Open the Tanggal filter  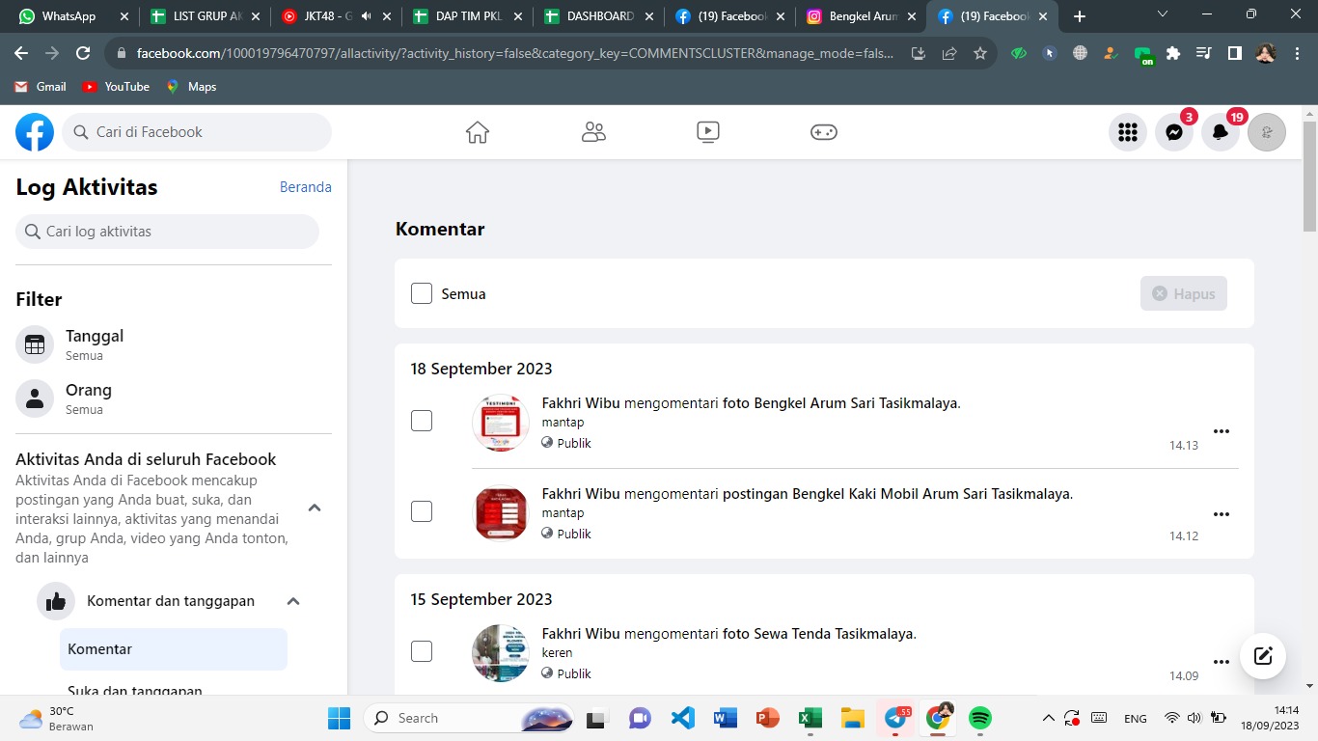[174, 344]
